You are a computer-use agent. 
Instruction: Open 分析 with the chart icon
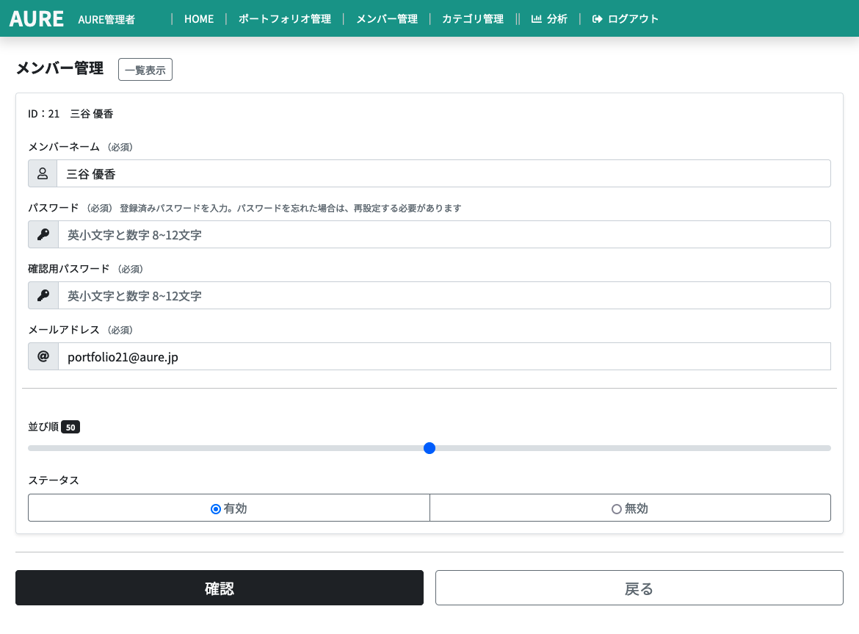549,19
